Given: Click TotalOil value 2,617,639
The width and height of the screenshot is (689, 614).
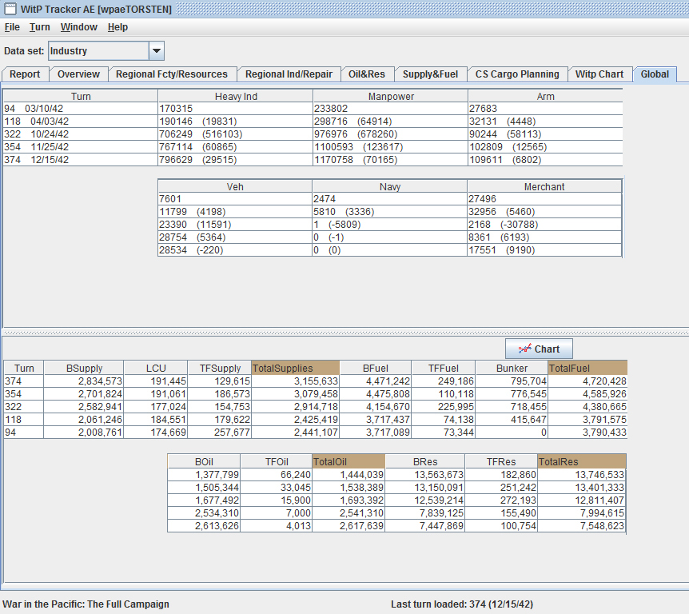Looking at the screenshot, I should tap(348, 526).
